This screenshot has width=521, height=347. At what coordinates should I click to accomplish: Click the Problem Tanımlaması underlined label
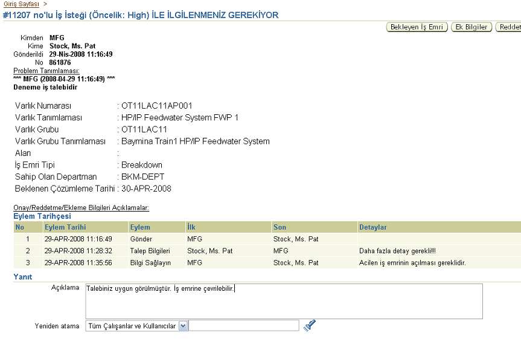[46, 71]
